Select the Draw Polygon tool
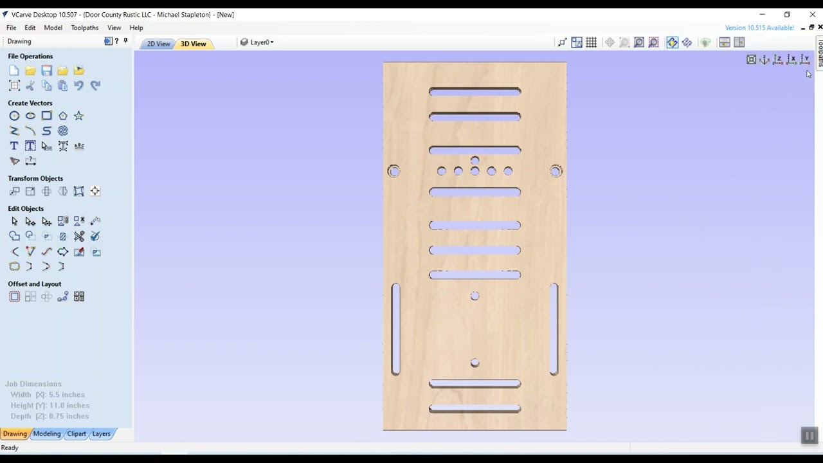The height and width of the screenshot is (463, 823). pos(62,116)
